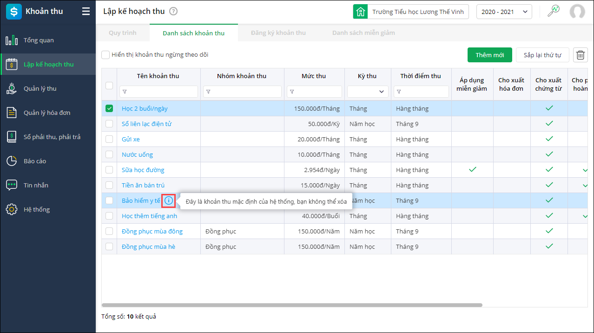
Task: Click Cho xuất chứng từ checkmark for Học 2 buổi/ngày
Action: pos(549,108)
